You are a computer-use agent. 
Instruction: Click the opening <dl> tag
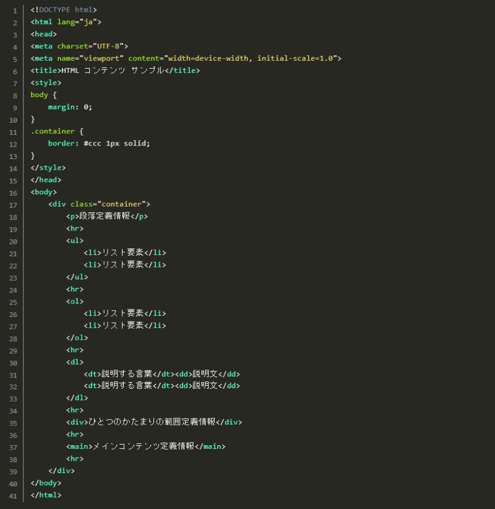pos(74,362)
